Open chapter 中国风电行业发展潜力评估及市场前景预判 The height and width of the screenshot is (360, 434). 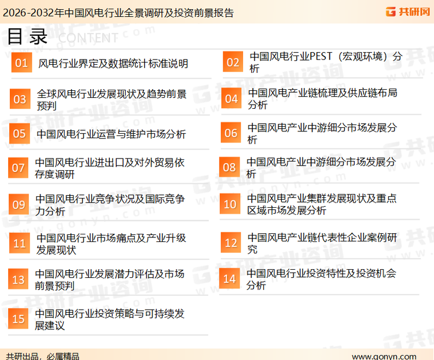(109, 280)
